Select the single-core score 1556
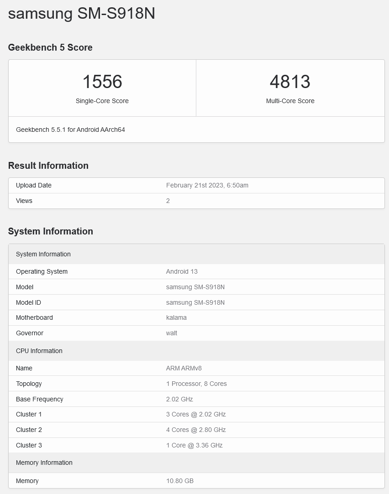Screen dimensions: 389x494 (102, 82)
